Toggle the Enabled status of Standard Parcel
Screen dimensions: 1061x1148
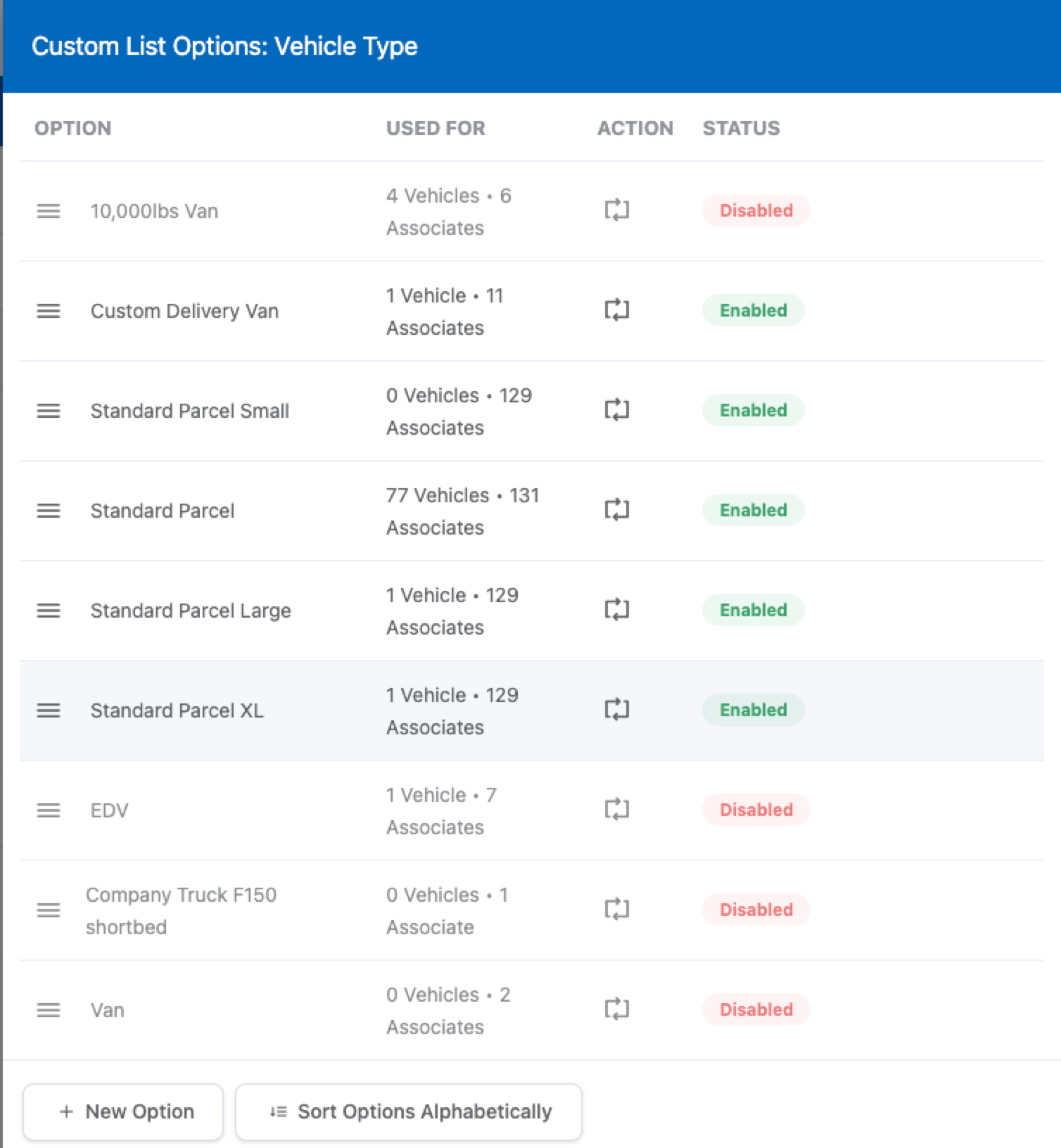pyautogui.click(x=753, y=510)
